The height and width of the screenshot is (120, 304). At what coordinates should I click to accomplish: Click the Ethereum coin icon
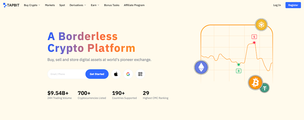click(201, 68)
